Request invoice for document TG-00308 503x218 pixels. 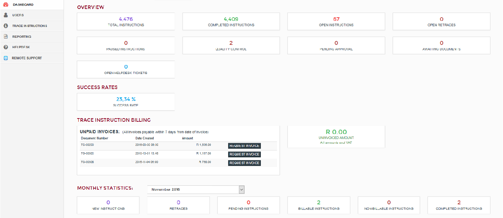[244, 163]
